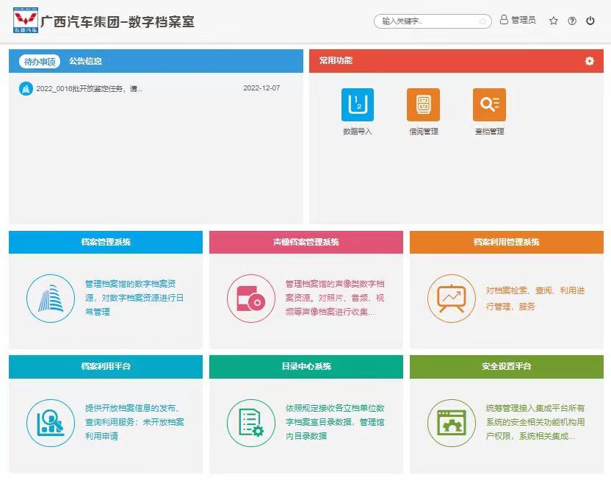Click the search icon inside the search box

click(x=482, y=21)
